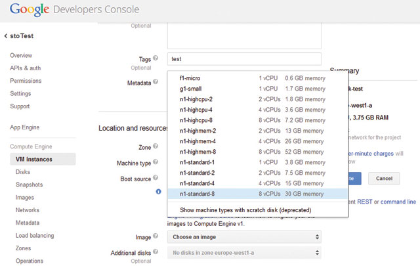
Task: Select g1-small machine type
Action: coord(258,89)
